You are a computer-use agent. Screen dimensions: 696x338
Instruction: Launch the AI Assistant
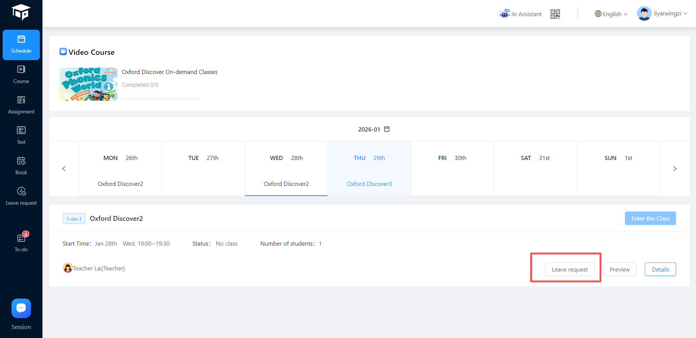point(521,14)
